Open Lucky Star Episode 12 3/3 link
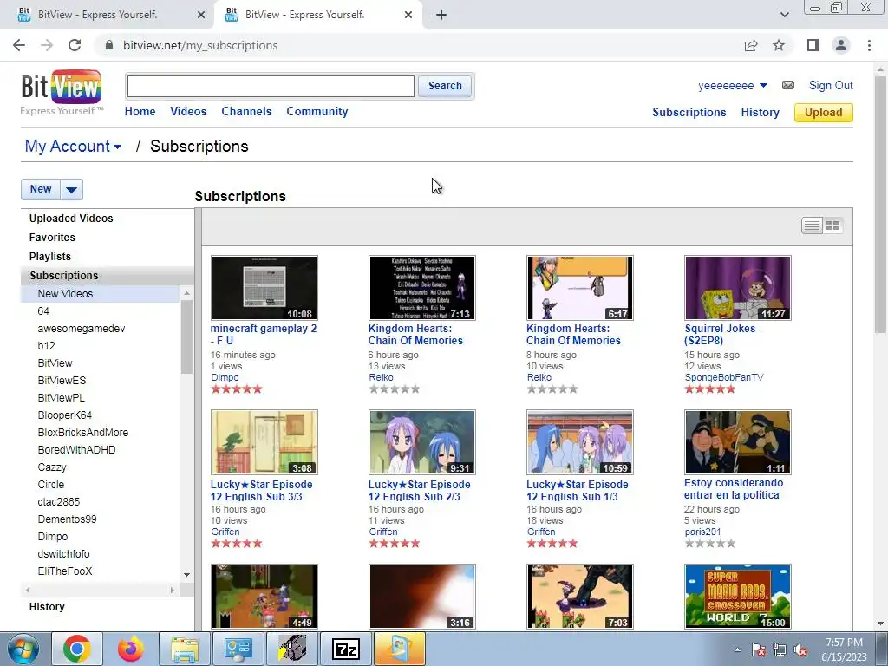This screenshot has width=888, height=666. click(262, 491)
